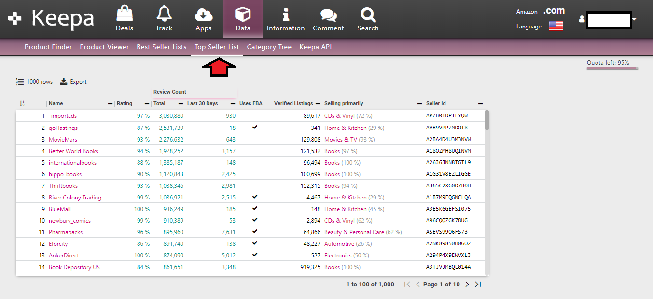Open the -importcds seller link

click(63, 116)
